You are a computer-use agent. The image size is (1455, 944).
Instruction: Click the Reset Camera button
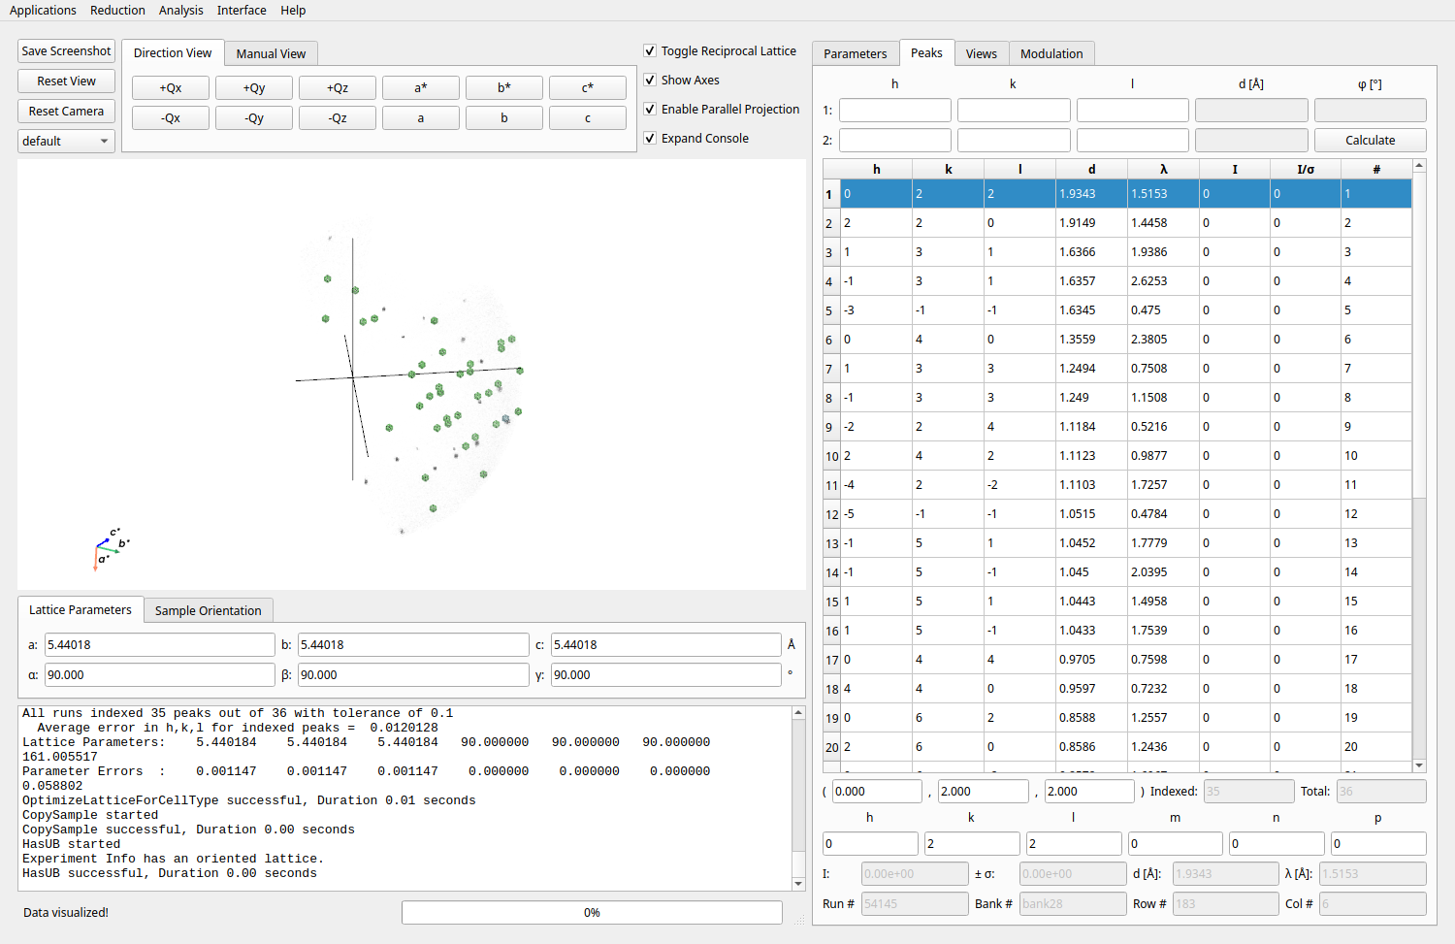click(66, 112)
